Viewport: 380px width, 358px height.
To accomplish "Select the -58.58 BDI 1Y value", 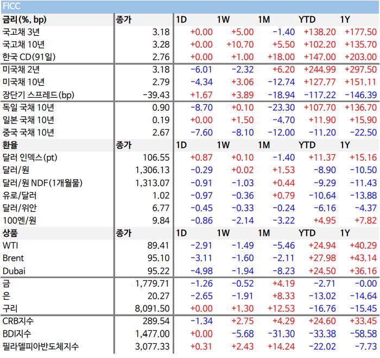I will coord(364,334).
